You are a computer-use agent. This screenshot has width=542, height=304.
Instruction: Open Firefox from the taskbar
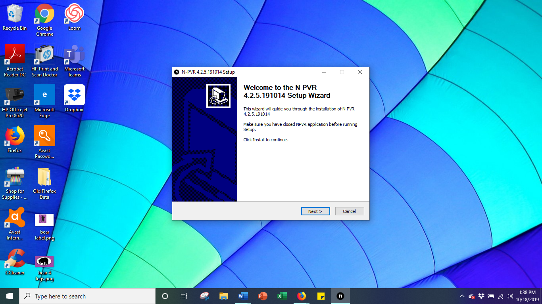(302, 296)
